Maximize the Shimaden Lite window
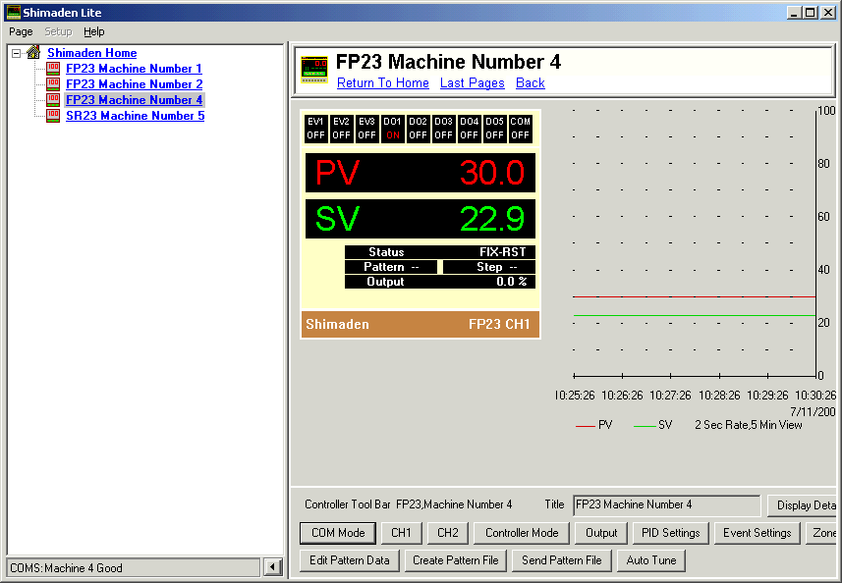 pyautogui.click(x=811, y=13)
